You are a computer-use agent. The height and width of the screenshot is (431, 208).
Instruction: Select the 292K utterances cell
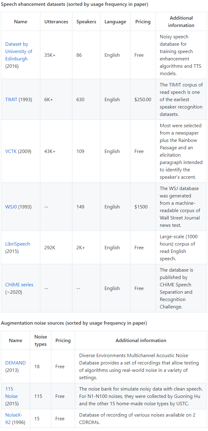(x=50, y=248)
